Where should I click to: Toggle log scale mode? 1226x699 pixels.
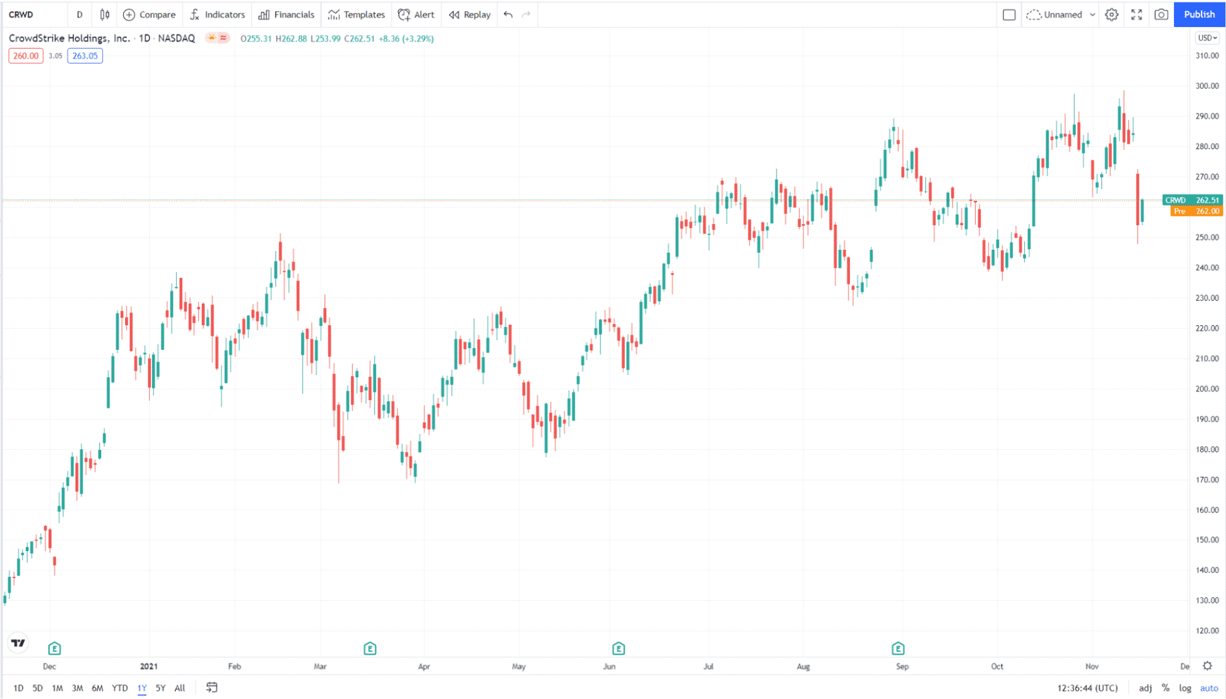1185,688
